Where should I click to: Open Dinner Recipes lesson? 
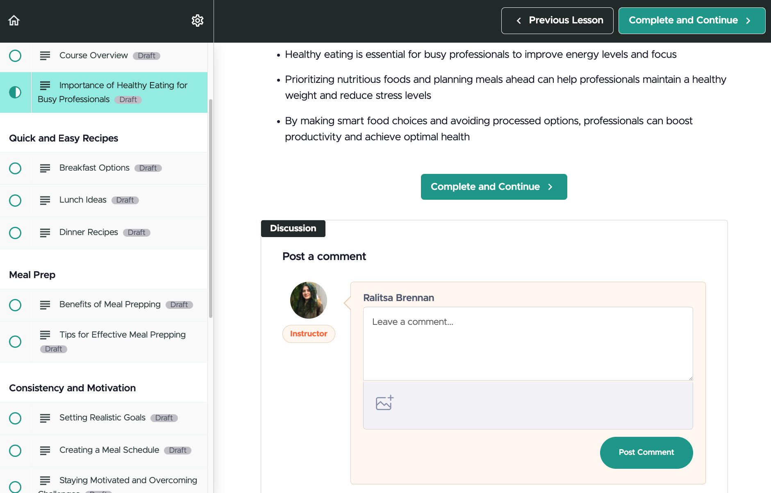pyautogui.click(x=89, y=232)
